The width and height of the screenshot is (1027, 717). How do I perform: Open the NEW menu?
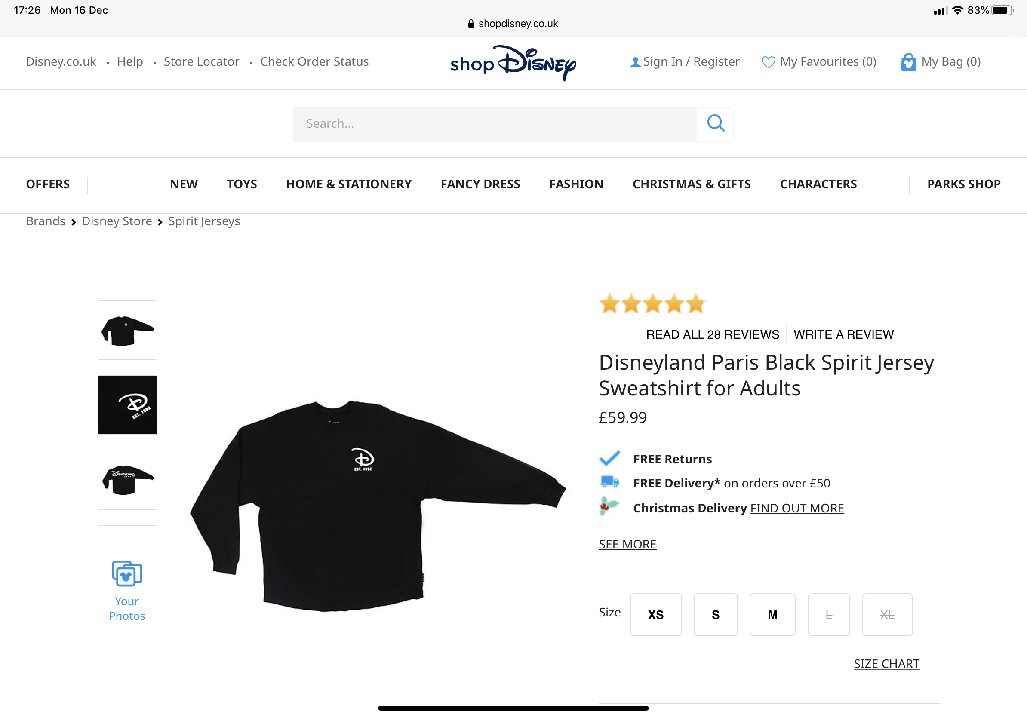pyautogui.click(x=184, y=184)
